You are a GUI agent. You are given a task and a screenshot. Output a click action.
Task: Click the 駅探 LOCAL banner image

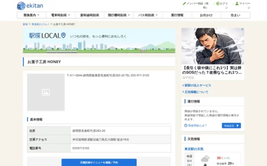(x=99, y=41)
